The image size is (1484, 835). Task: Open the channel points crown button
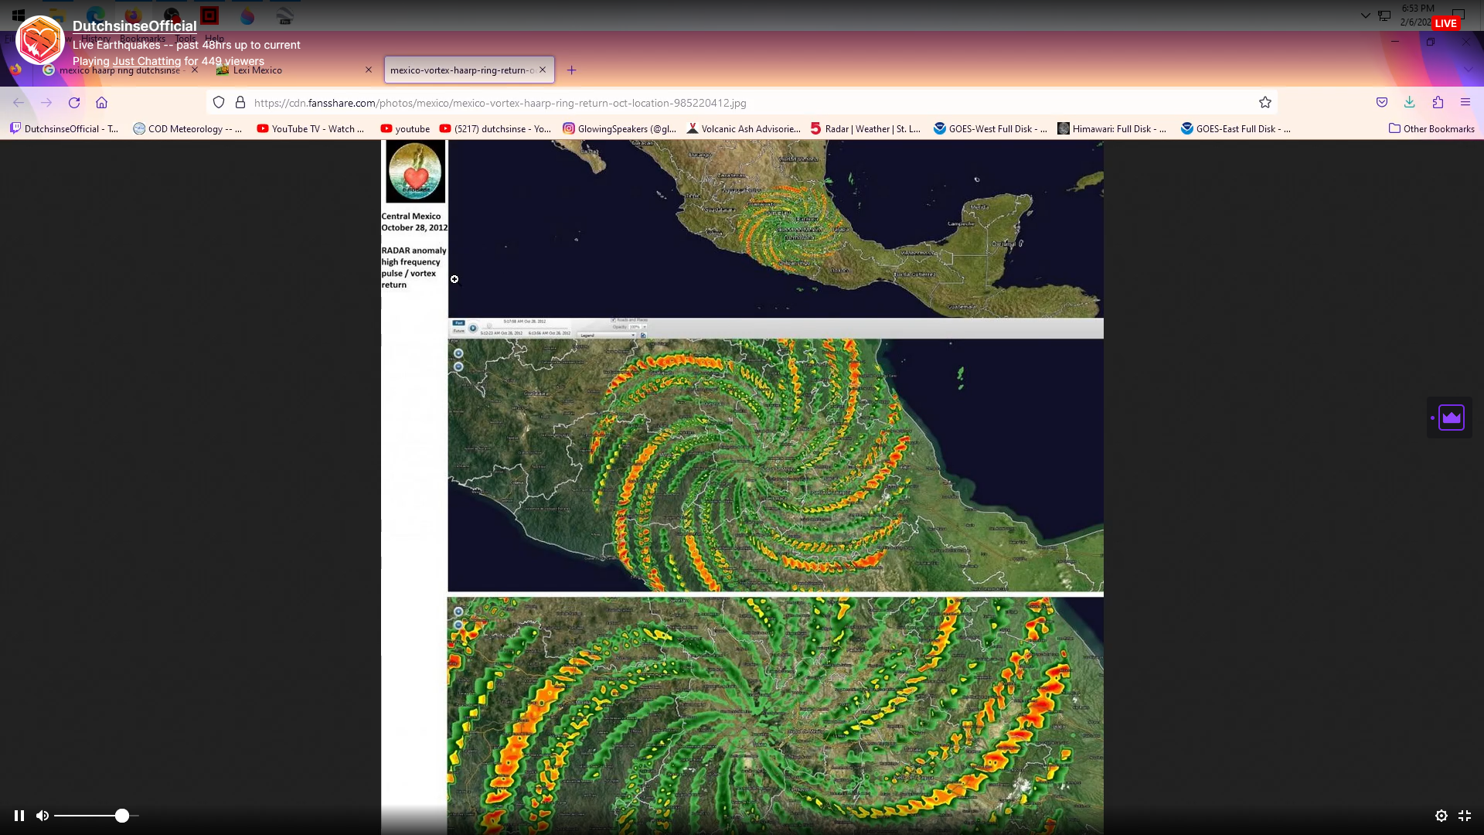pos(1451,417)
